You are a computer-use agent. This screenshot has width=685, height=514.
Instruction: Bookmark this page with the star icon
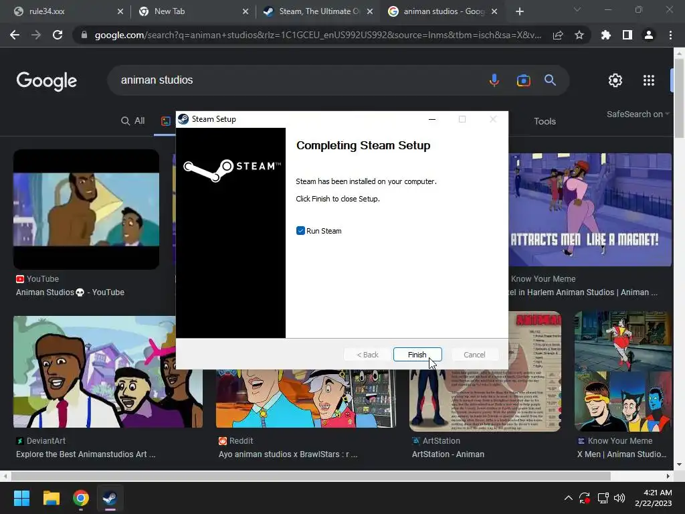tap(579, 35)
